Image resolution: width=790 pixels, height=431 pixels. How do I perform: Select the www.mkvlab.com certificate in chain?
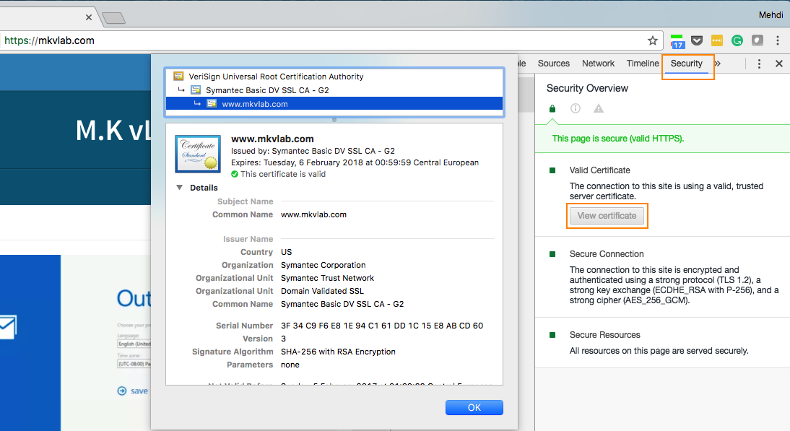pyautogui.click(x=255, y=104)
